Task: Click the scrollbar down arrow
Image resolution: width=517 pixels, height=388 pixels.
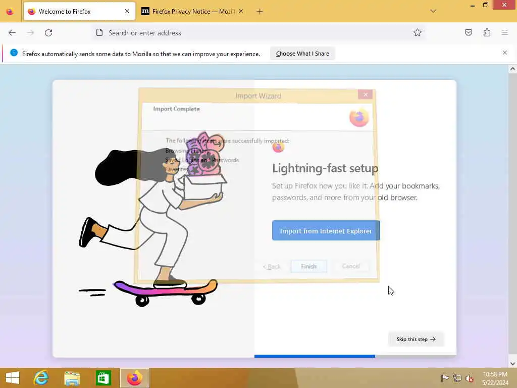Action: [512, 364]
